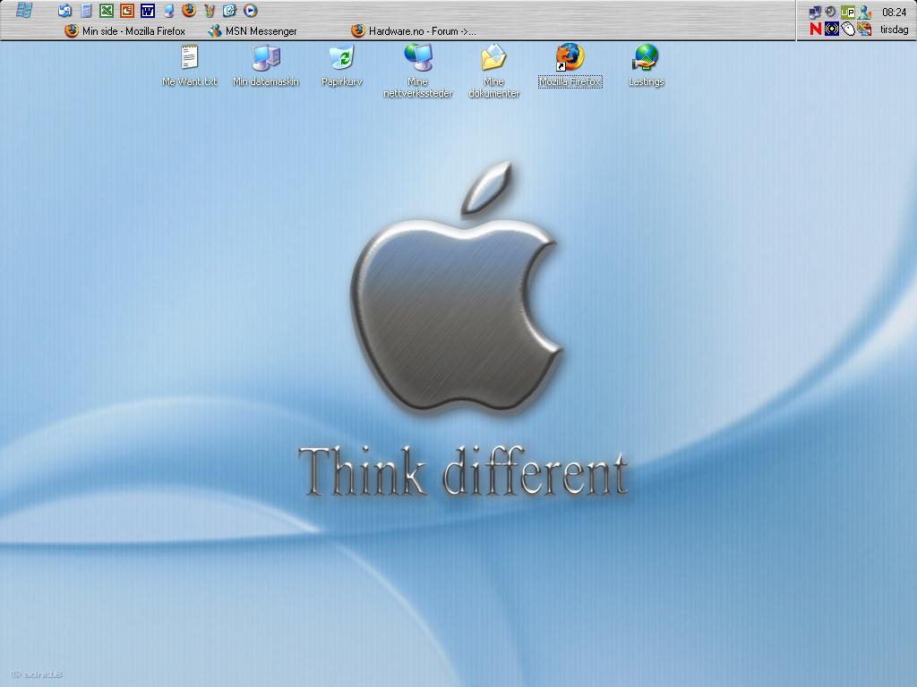The width and height of the screenshot is (917, 687).
Task: Open the Lastings desktop icon
Action: tap(647, 66)
